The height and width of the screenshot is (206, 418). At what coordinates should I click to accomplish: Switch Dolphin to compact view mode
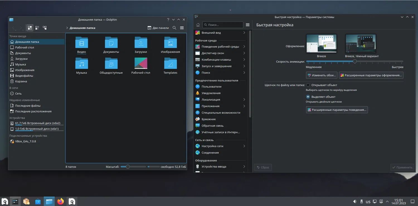(37, 28)
